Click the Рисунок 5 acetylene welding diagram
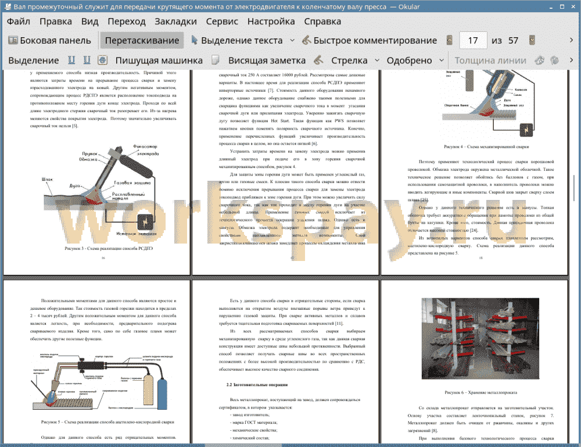This screenshot has height=447, width=581. point(103,382)
